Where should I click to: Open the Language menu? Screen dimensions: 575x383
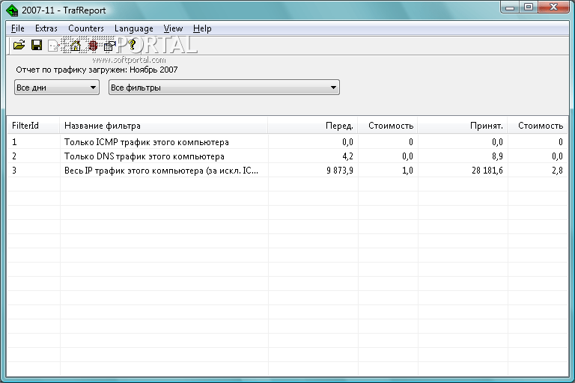click(x=133, y=28)
